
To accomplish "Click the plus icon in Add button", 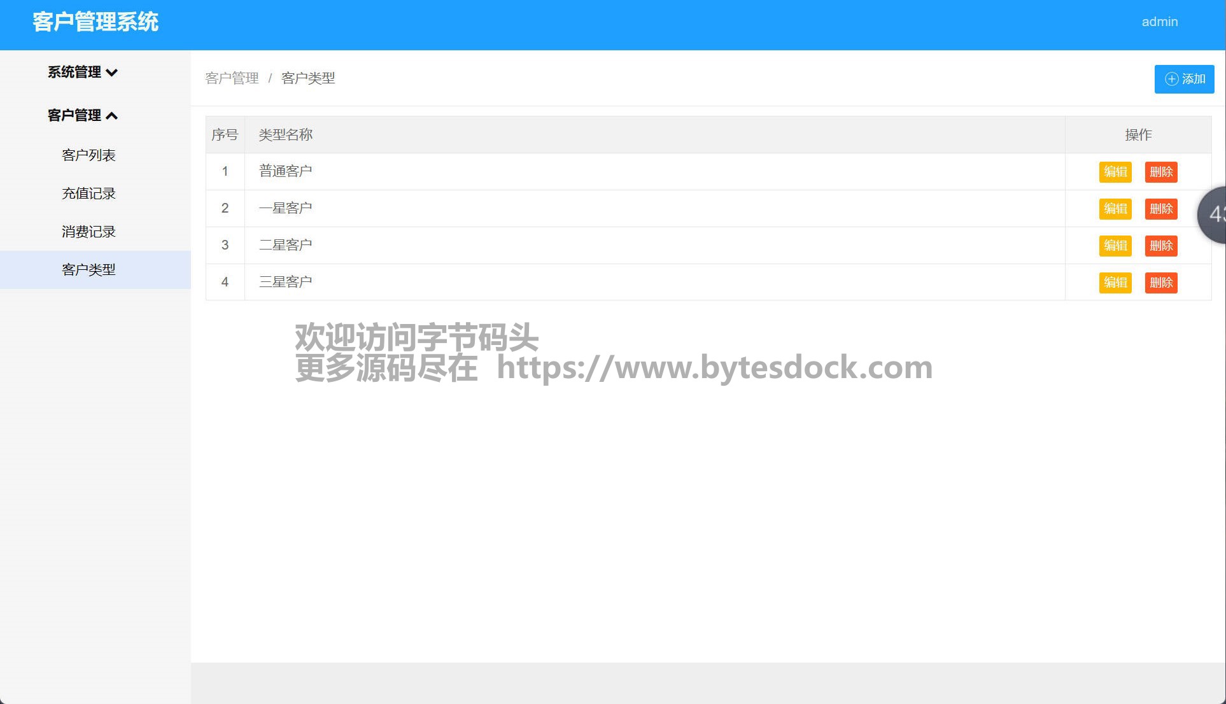I will [x=1171, y=79].
